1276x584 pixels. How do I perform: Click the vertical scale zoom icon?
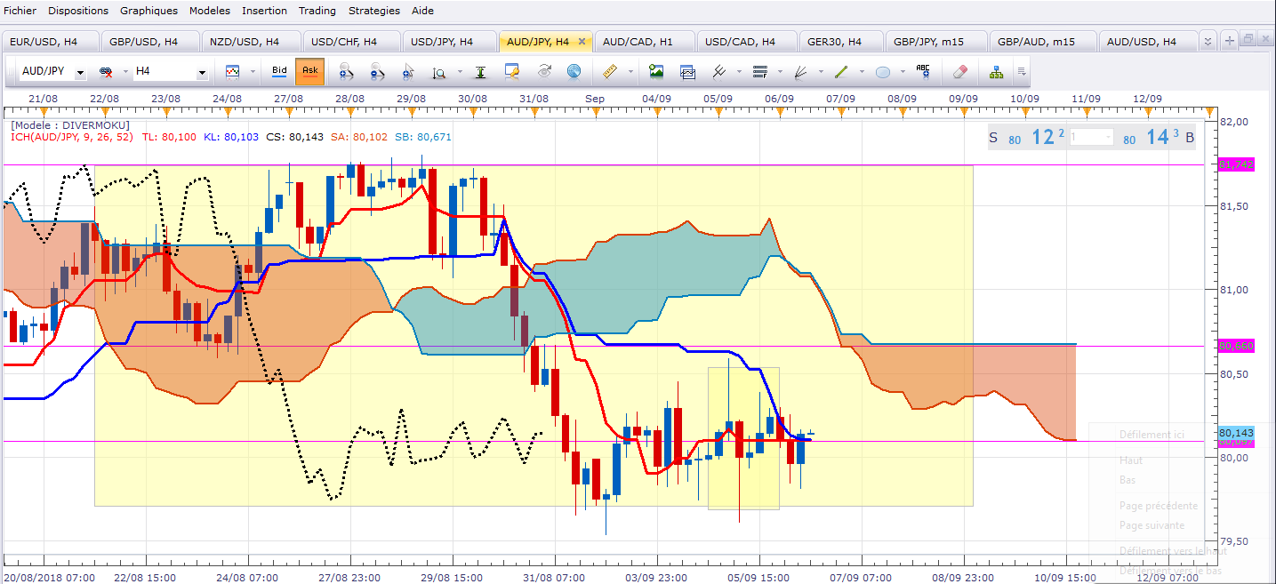pyautogui.click(x=439, y=72)
